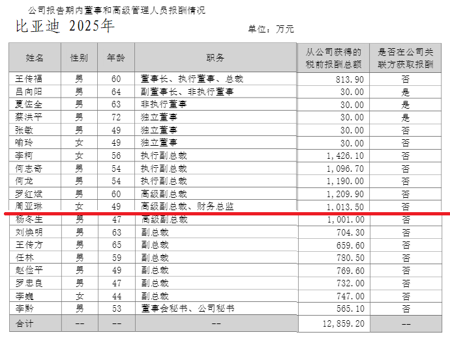The width and height of the screenshot is (450, 341).
Task: Click the title 比亚迪 2025年
Action: 65,26
